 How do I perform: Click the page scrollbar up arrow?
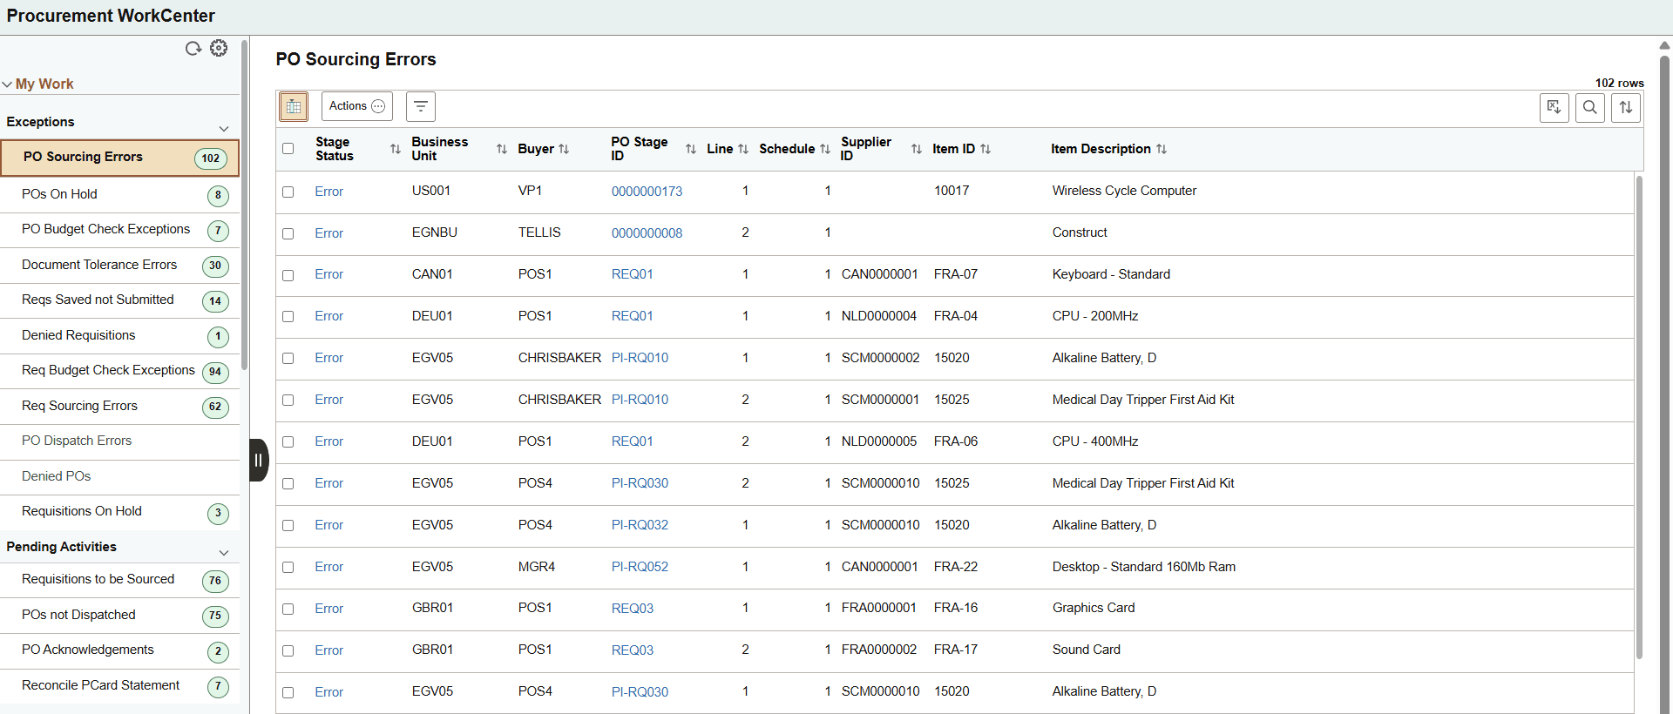click(x=1665, y=45)
